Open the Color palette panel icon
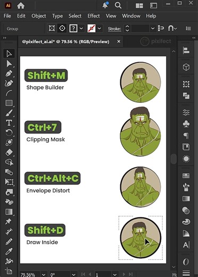The width and height of the screenshot is (198, 277). [x=186, y=222]
